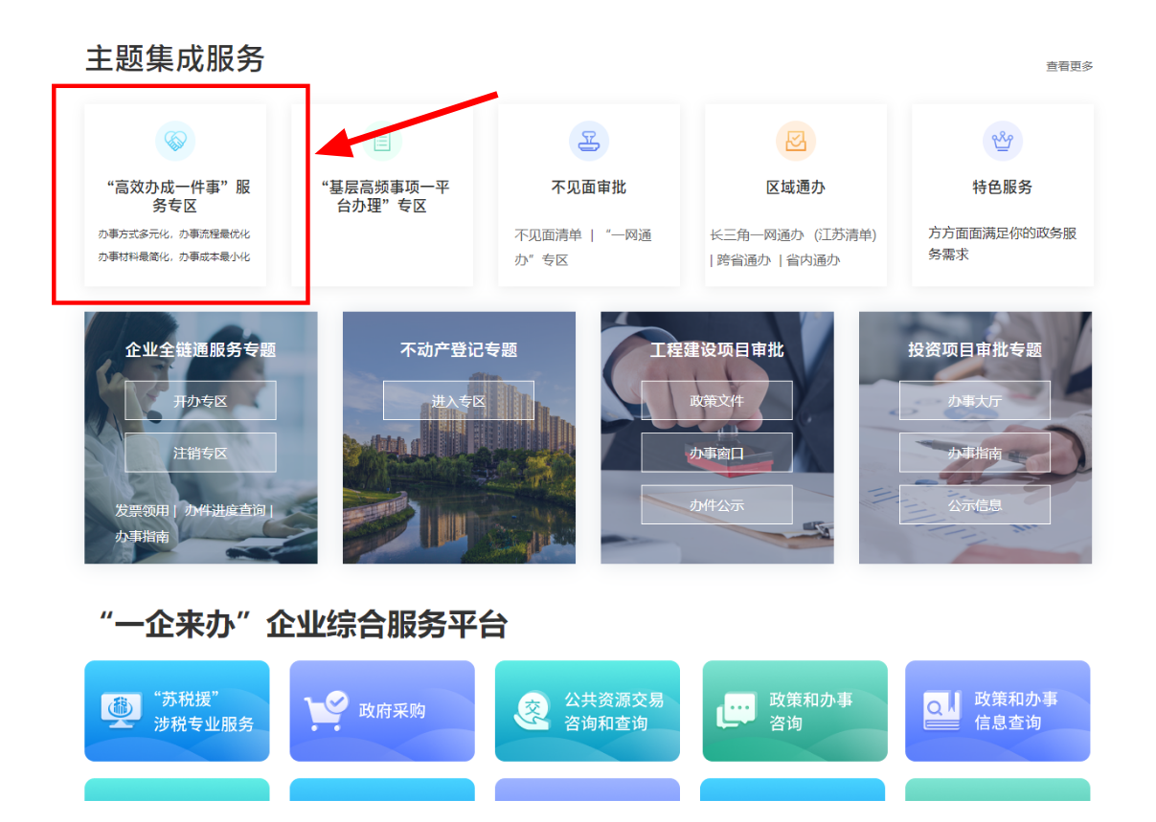Open the 基层高频事项一平台办理 专区 card
Screen dimensions: 1156x822
(x=384, y=196)
